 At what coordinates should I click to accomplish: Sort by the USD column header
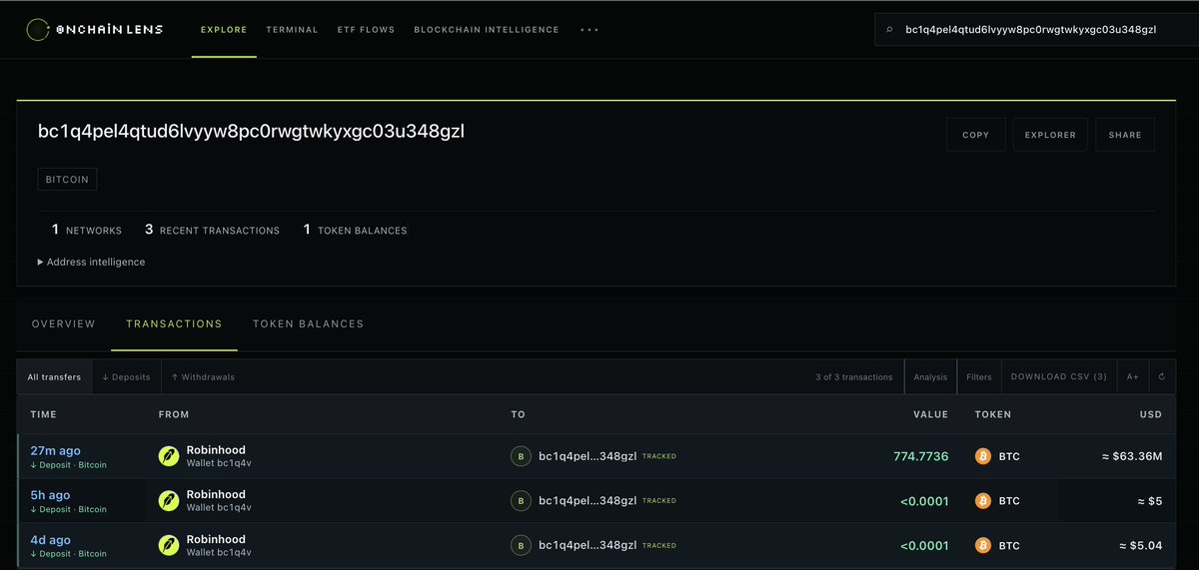[x=1151, y=414]
